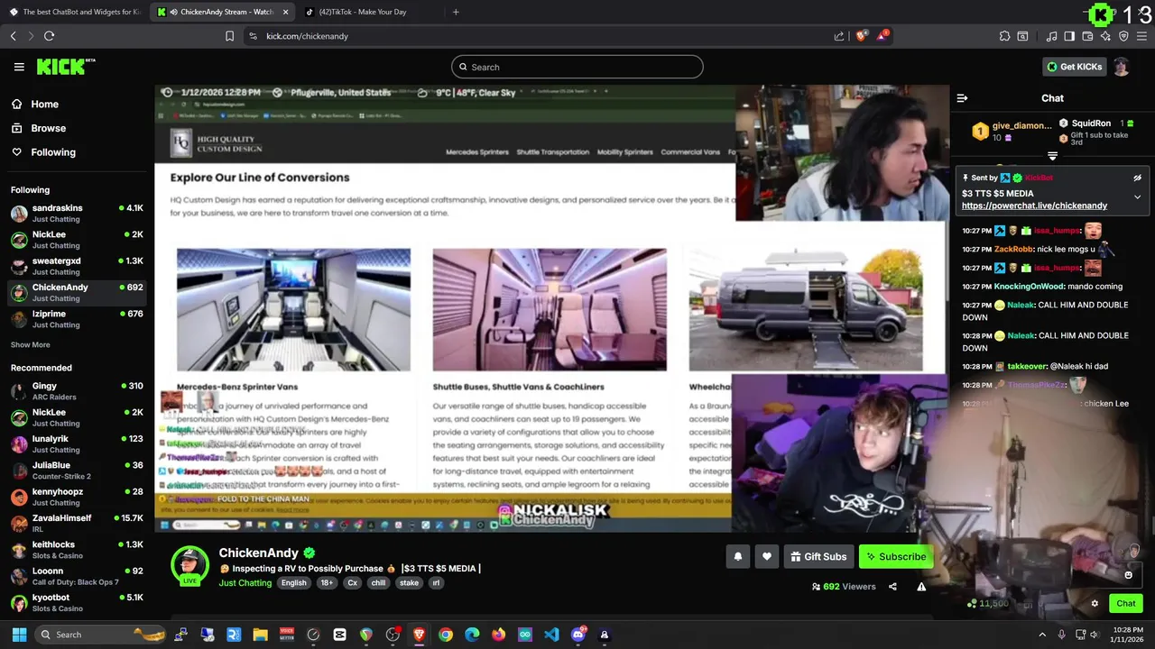Bookmark this page
The height and width of the screenshot is (649, 1155).
(229, 36)
